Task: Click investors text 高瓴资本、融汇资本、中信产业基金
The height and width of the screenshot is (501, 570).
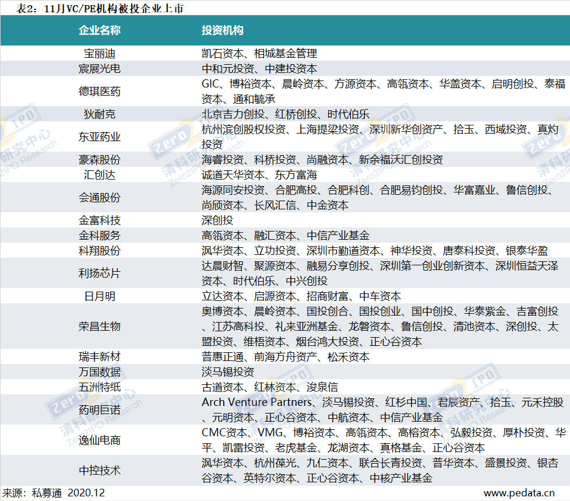Action: click(x=286, y=236)
